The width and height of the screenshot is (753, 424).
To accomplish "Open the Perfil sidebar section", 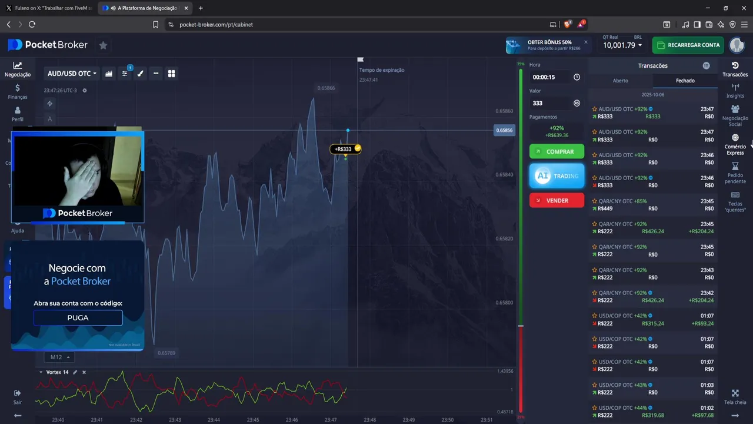I will (x=18, y=114).
